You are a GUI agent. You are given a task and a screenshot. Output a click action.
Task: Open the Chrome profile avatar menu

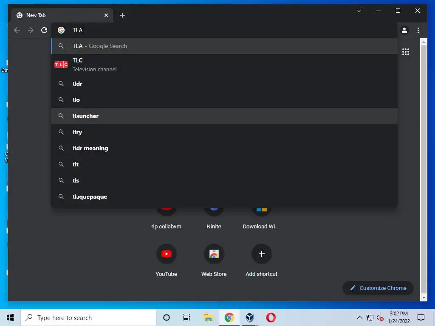point(404,30)
